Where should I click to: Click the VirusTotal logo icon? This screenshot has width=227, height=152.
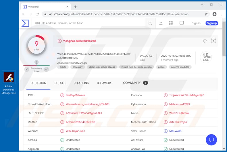pos(26,23)
